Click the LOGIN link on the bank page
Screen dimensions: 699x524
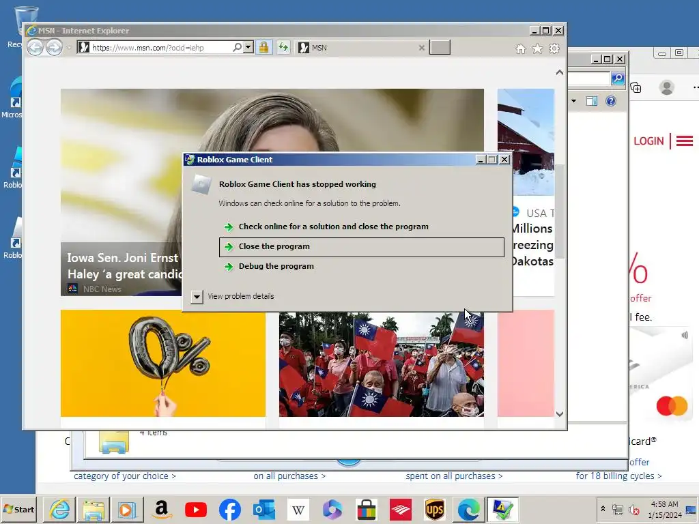pyautogui.click(x=648, y=141)
